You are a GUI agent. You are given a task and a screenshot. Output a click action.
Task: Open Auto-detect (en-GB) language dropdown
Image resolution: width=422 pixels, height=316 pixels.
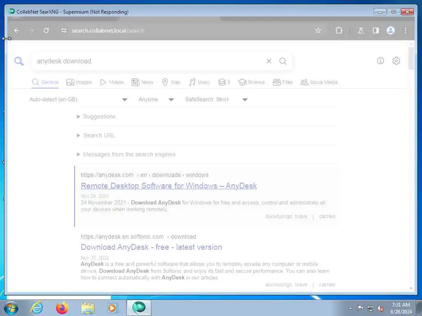(x=78, y=100)
